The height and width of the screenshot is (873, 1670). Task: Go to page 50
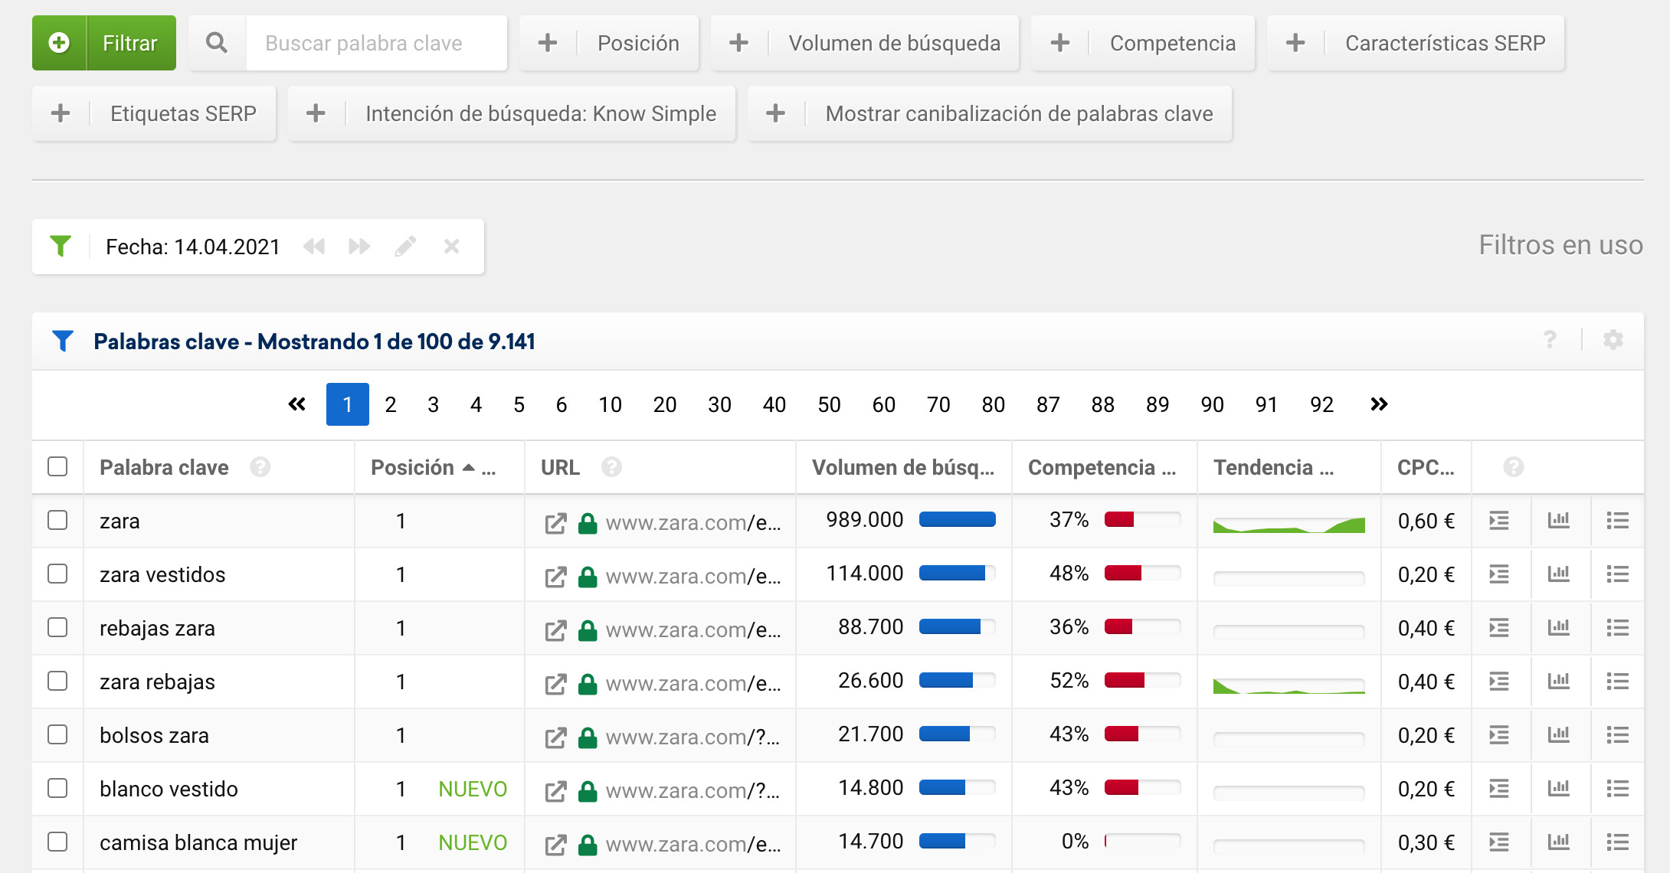[x=829, y=404]
